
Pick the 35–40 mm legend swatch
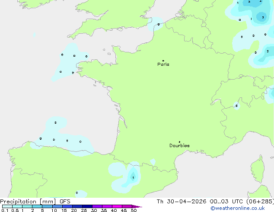[107, 206]
